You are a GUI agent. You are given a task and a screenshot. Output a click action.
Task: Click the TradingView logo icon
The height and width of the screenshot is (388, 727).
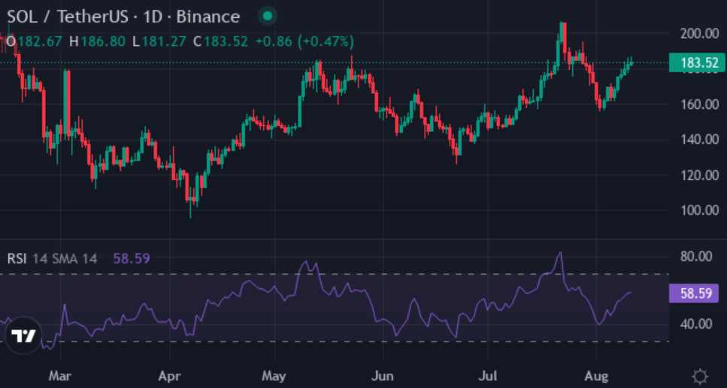[23, 335]
